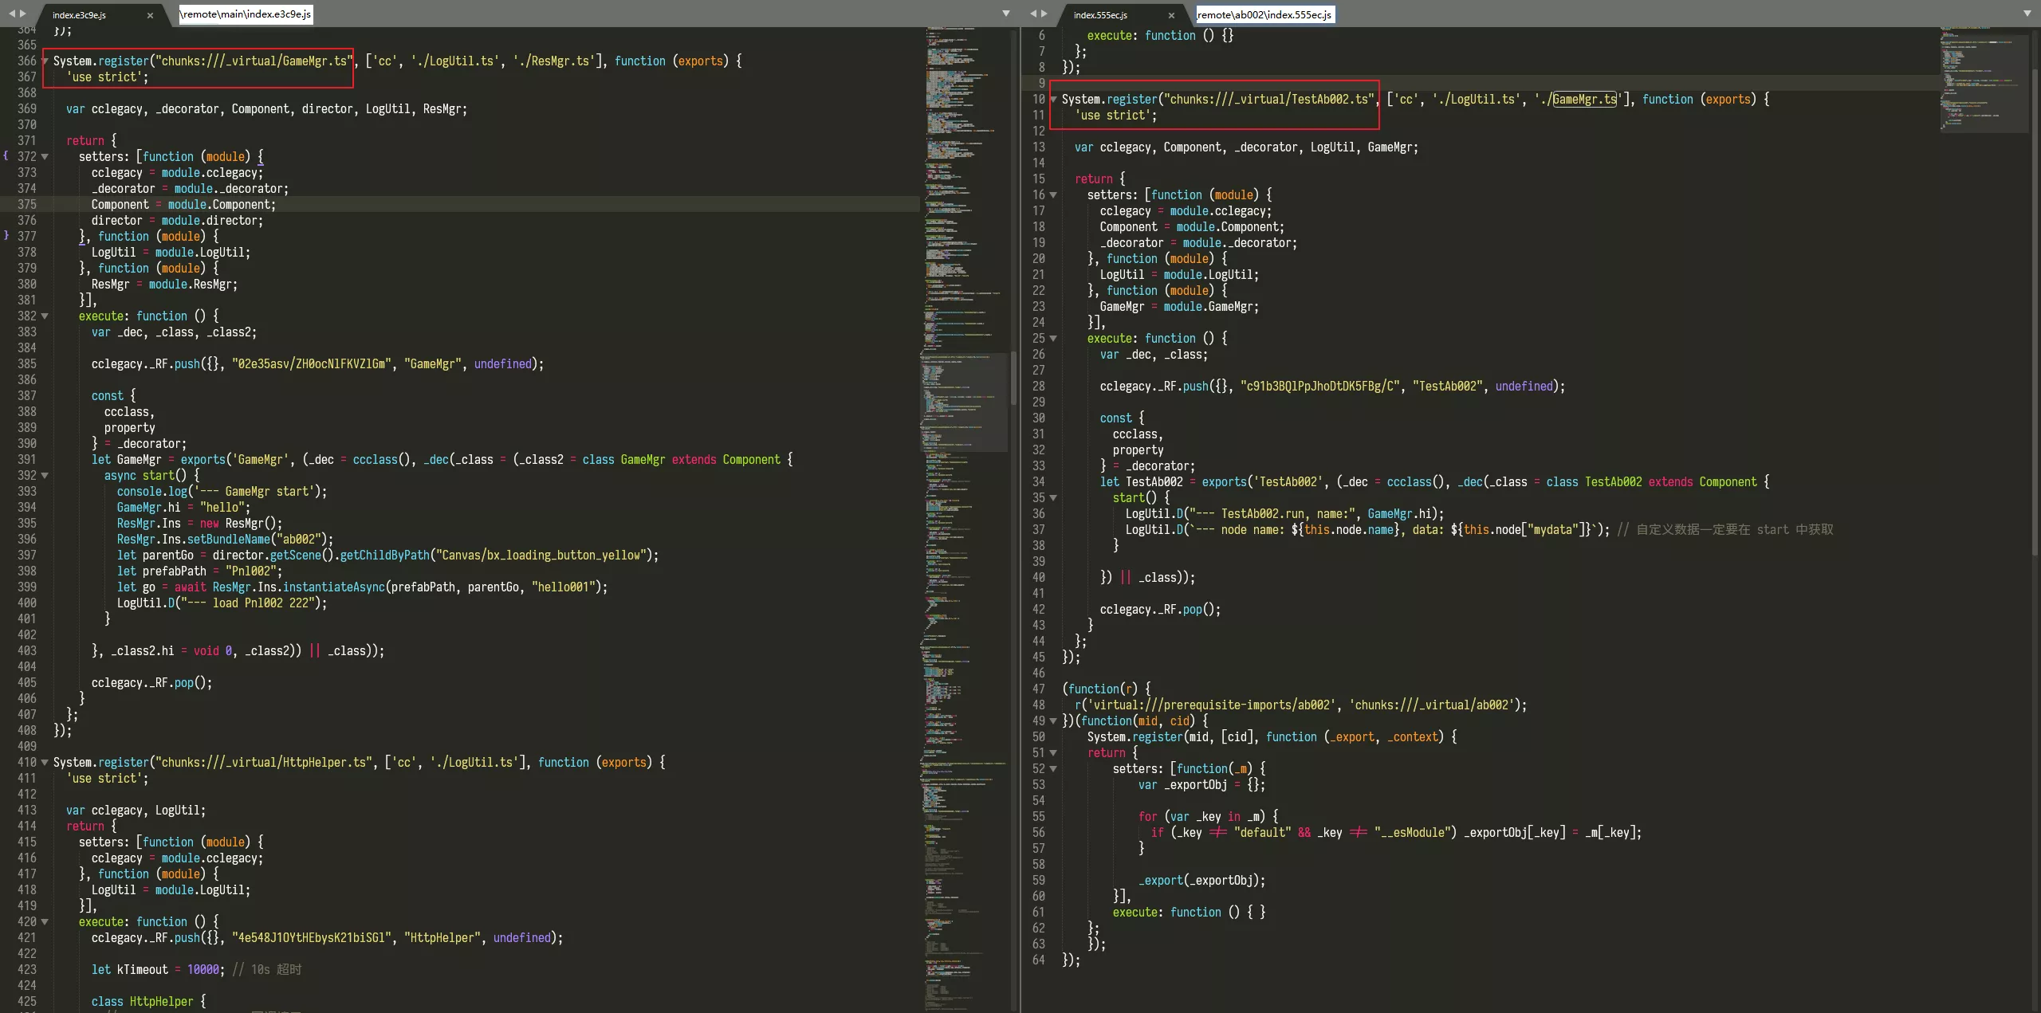Click 'class TestAb002 extends Component' on line 34
This screenshot has width=2041, height=1013.
(1651, 482)
